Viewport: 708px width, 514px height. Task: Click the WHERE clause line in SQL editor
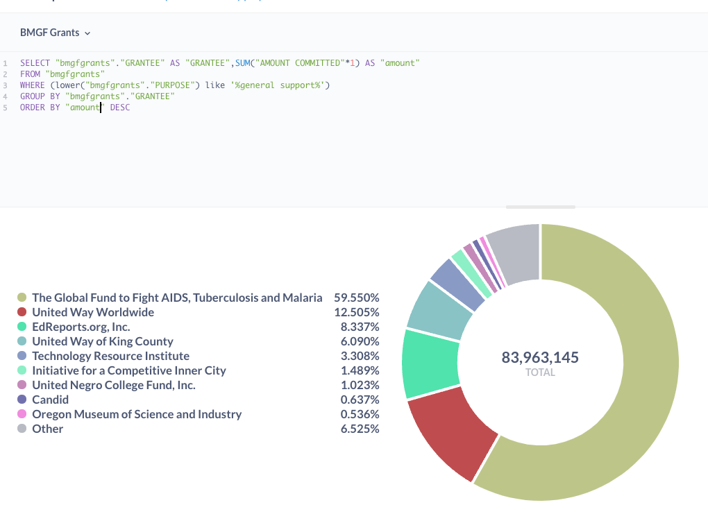point(175,85)
